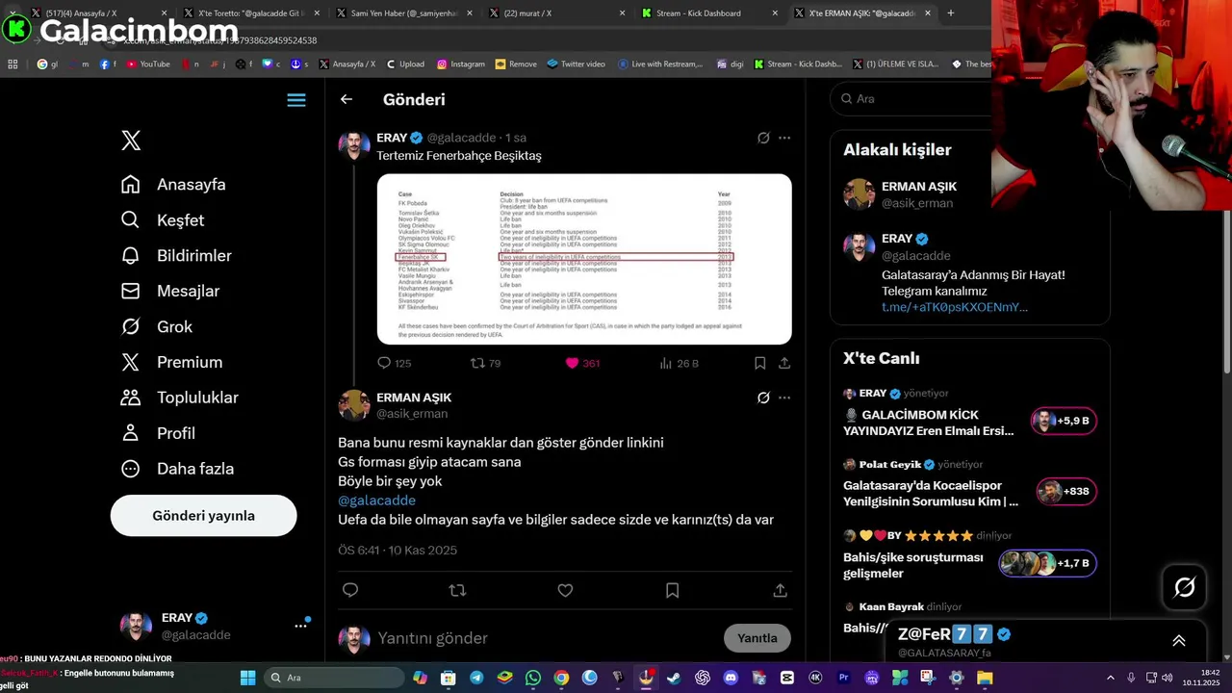Screen dimensions: 1232x693
Task: Open a new browser tab
Action: point(951,13)
